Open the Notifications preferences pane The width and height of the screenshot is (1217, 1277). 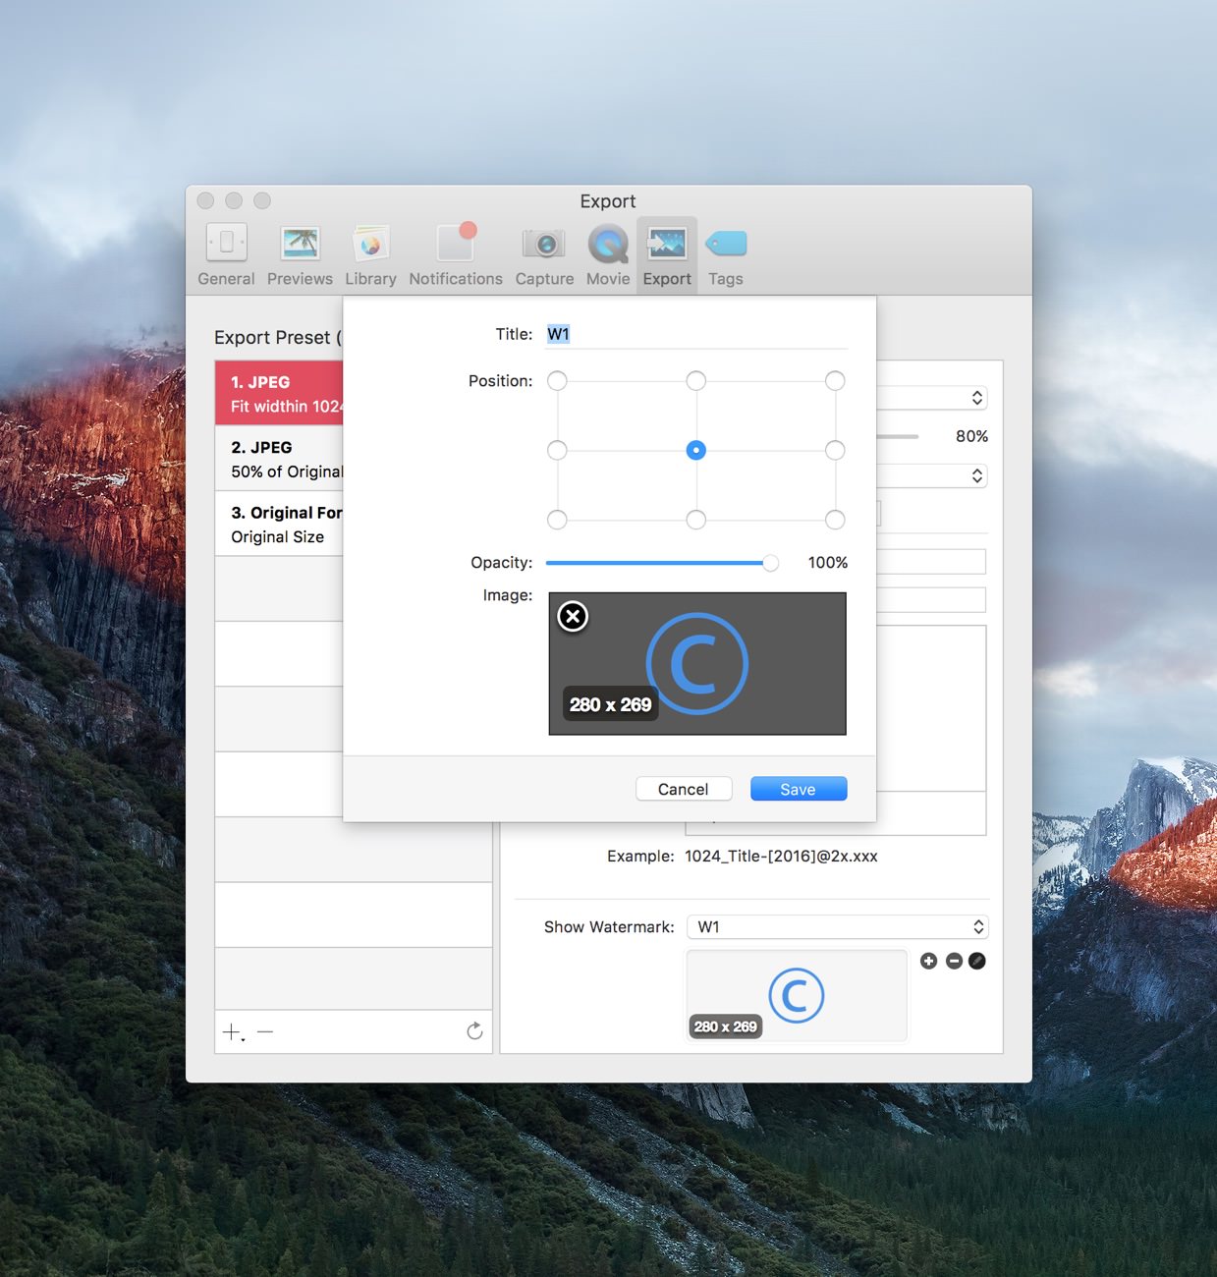456,255
